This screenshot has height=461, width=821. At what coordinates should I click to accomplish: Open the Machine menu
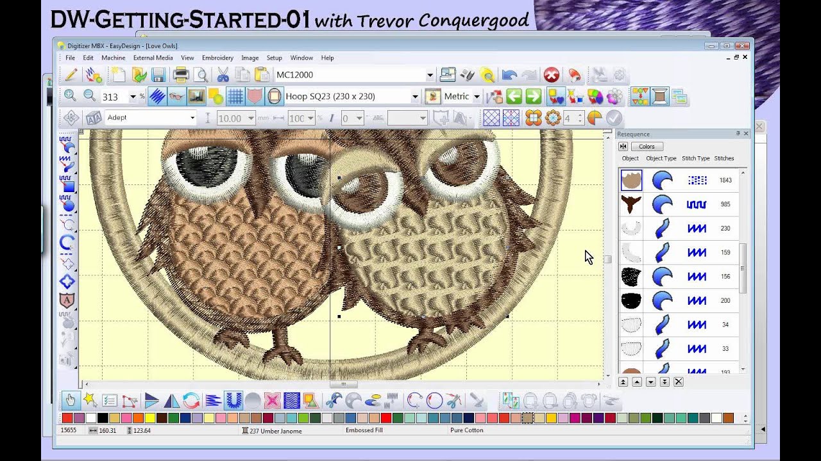tap(114, 58)
